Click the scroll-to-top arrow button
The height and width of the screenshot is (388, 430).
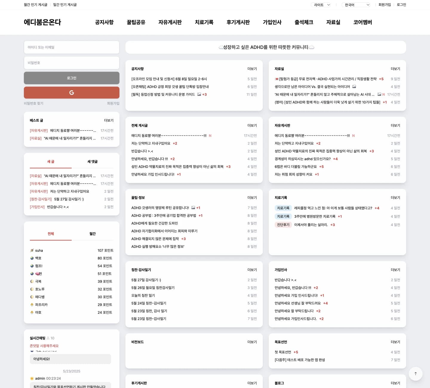pyautogui.click(x=415, y=373)
